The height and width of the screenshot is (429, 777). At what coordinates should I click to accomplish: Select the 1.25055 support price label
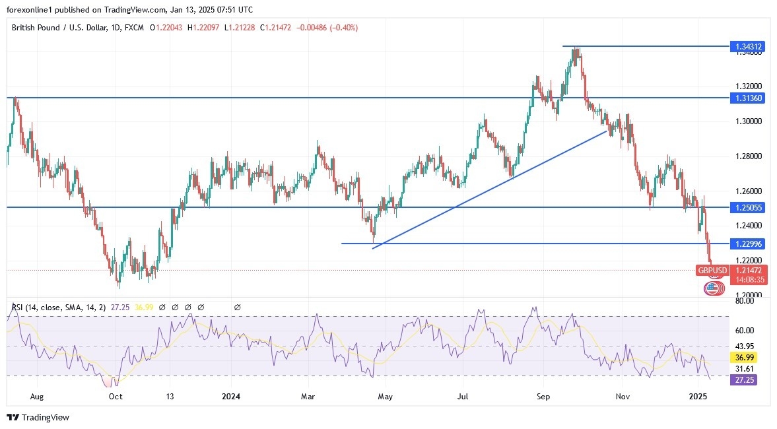[x=748, y=207]
